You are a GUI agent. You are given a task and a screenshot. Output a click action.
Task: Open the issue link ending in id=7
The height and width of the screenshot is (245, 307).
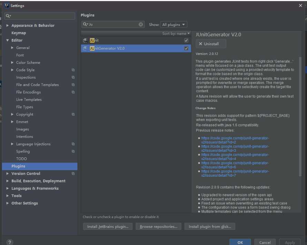(235, 173)
